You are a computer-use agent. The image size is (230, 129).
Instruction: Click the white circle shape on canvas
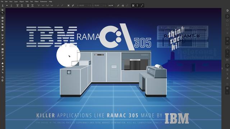pos(68,55)
